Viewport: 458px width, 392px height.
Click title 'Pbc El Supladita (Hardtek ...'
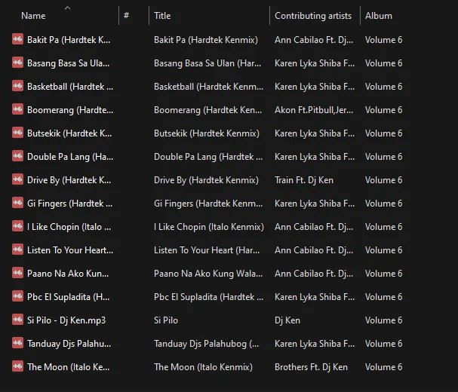(x=208, y=296)
